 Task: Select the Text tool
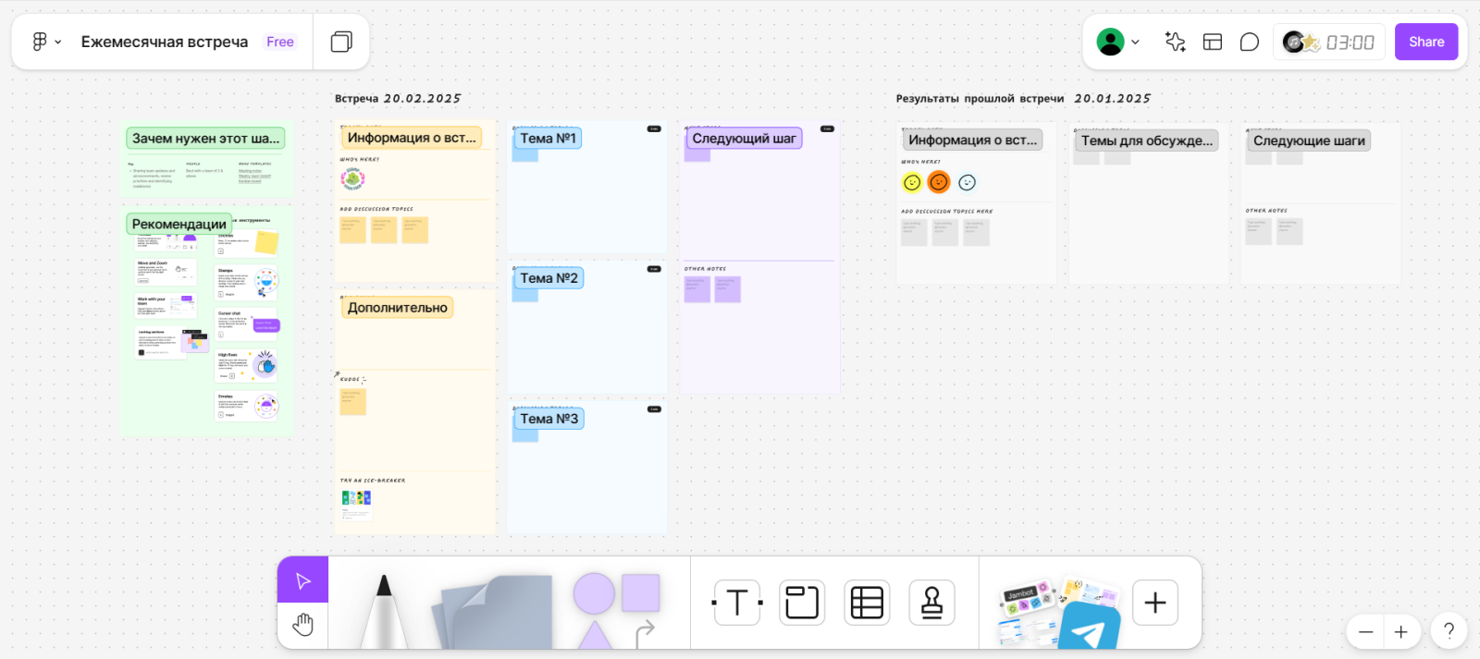(737, 603)
